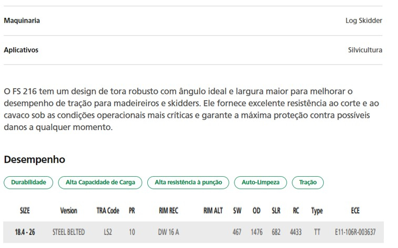Click the E11-106R-003637 ECE code

point(355,232)
